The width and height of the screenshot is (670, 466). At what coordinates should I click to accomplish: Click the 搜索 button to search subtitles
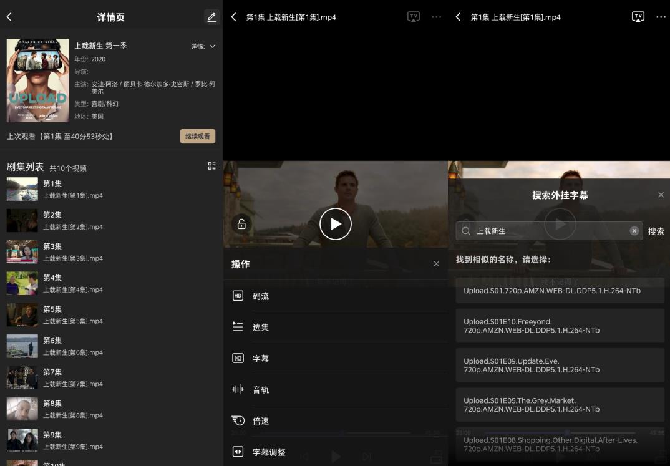point(656,231)
